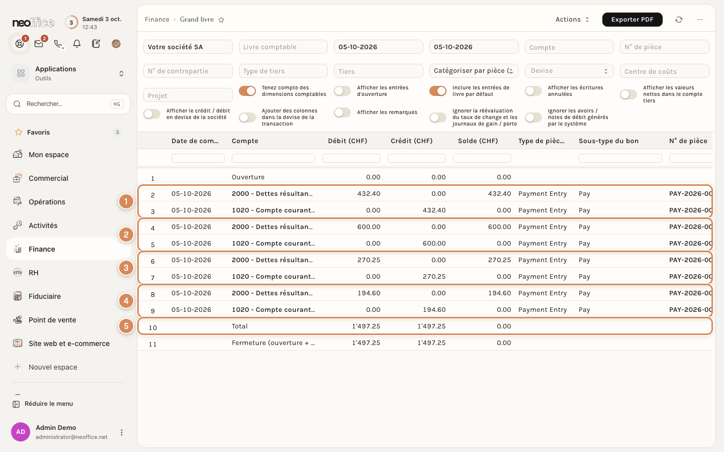
Task: Click the Fiduciaire sidebar icon
Action: coord(18,296)
